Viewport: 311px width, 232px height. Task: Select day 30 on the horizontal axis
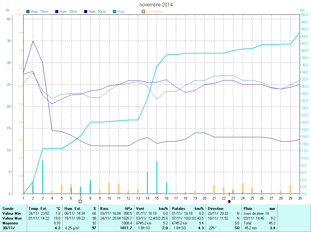tap(299, 198)
